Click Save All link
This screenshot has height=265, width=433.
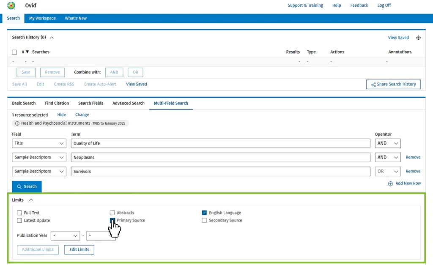click(x=19, y=84)
